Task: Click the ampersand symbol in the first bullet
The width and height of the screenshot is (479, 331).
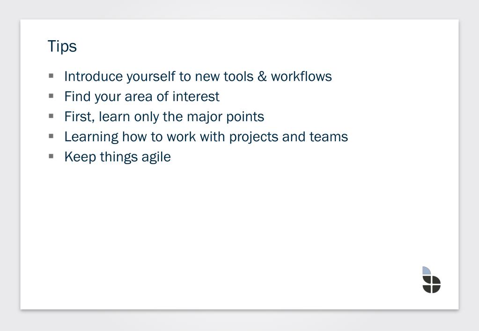Action: tap(262, 76)
